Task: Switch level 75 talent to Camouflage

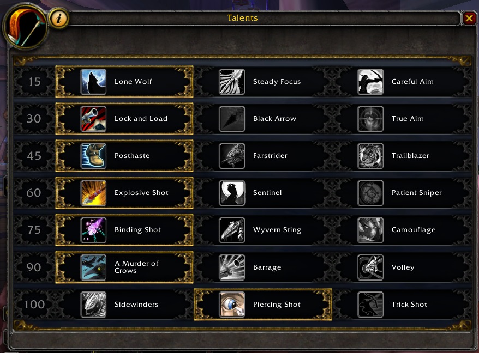Action: click(402, 230)
